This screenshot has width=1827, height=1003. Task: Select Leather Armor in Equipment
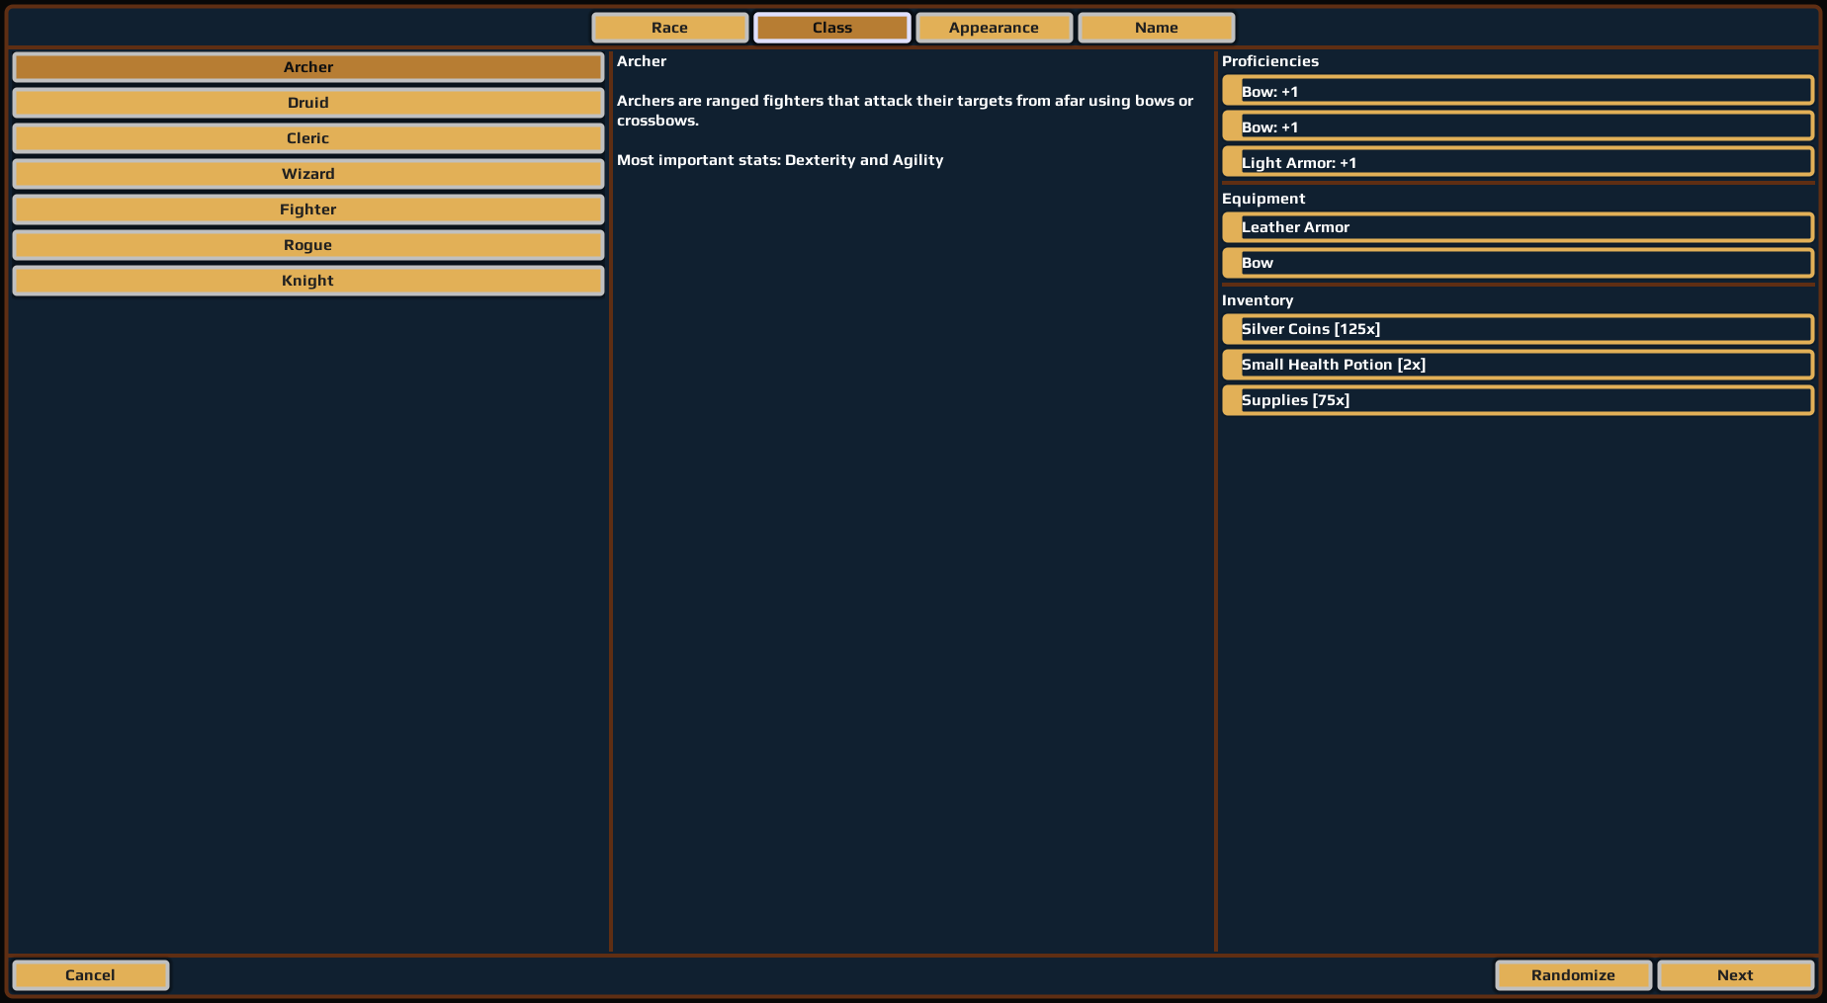1518,227
